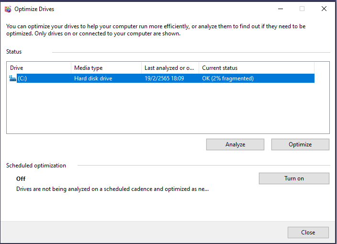This screenshot has width=337, height=244.
Task: Click the Optimize Drives title bar text
Action: 34,9
